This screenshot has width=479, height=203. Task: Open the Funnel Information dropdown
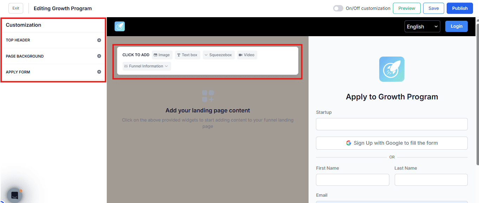(147, 66)
